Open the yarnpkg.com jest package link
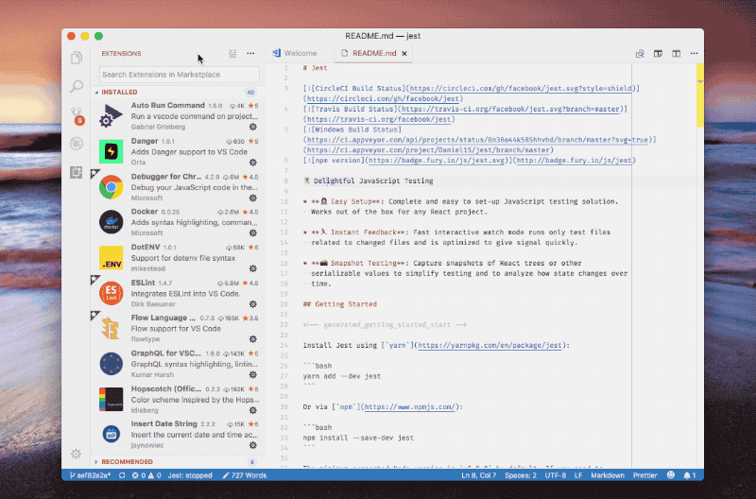This screenshot has height=499, width=756. 490,345
